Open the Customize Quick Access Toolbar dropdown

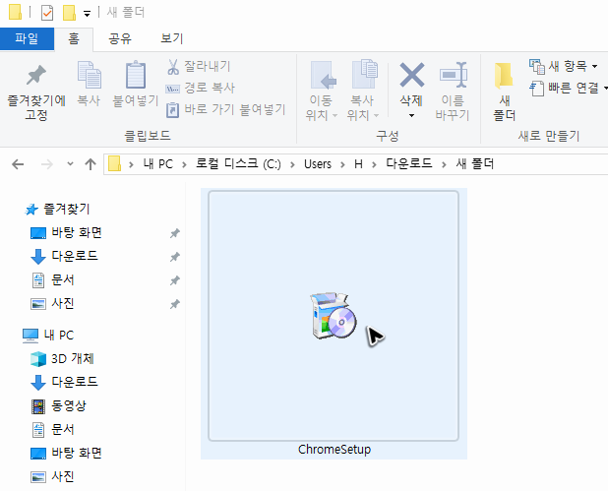[x=87, y=14]
